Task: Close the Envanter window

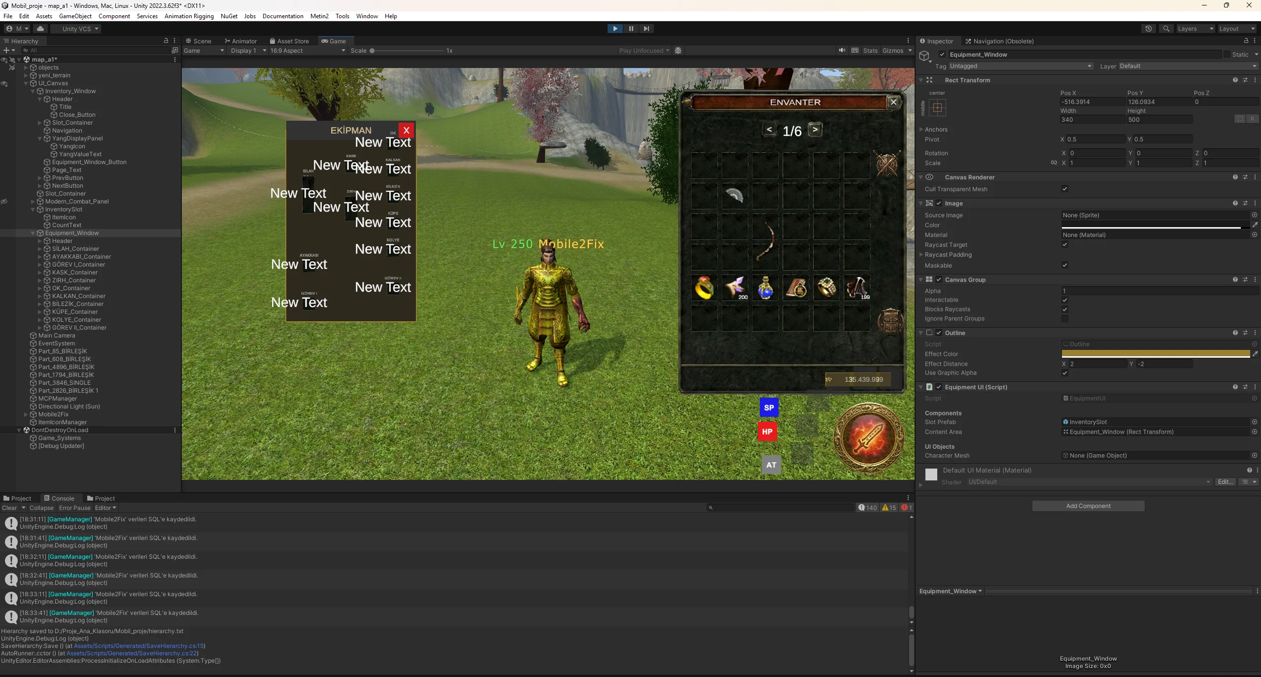Action: click(x=893, y=102)
